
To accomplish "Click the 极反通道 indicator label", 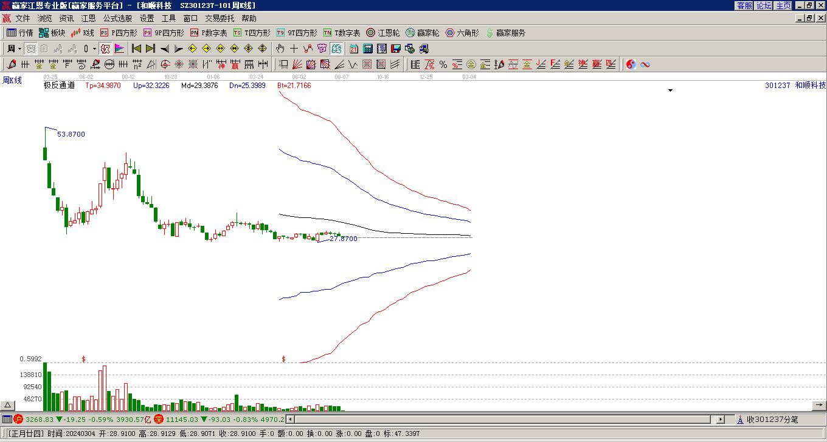I will (59, 86).
